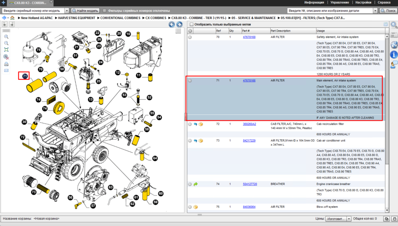
Task: Expand '05 - SERVICE & MAINTENANCE' breadcrumb
Action: [x=230, y=18]
